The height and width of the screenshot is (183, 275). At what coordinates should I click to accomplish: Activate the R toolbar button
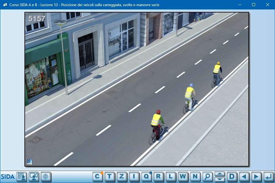point(159,176)
